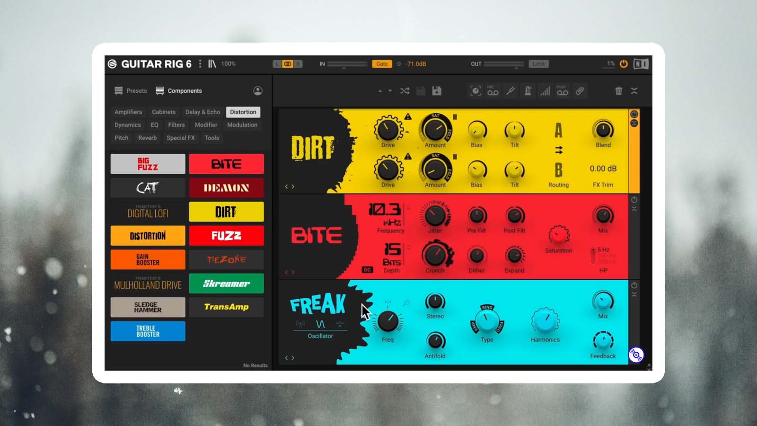Show the Pre tapedeck
757x426 pixels.
point(493,91)
